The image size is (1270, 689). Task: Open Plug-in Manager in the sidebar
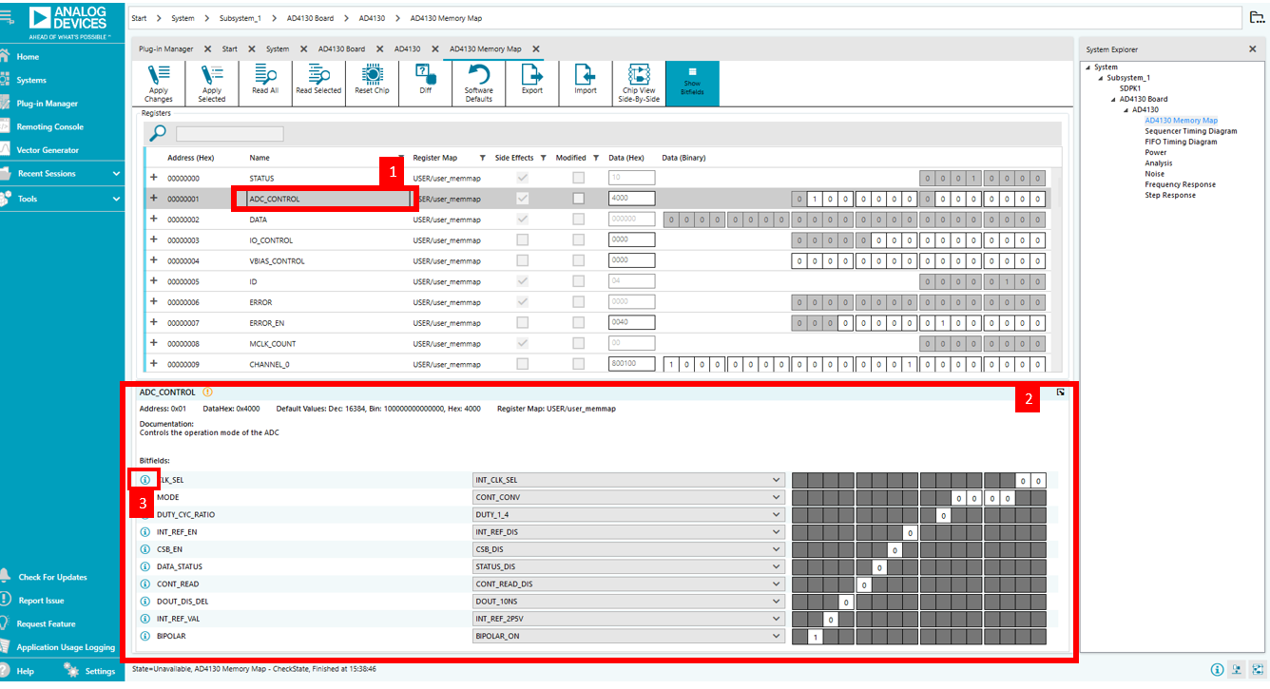point(47,104)
